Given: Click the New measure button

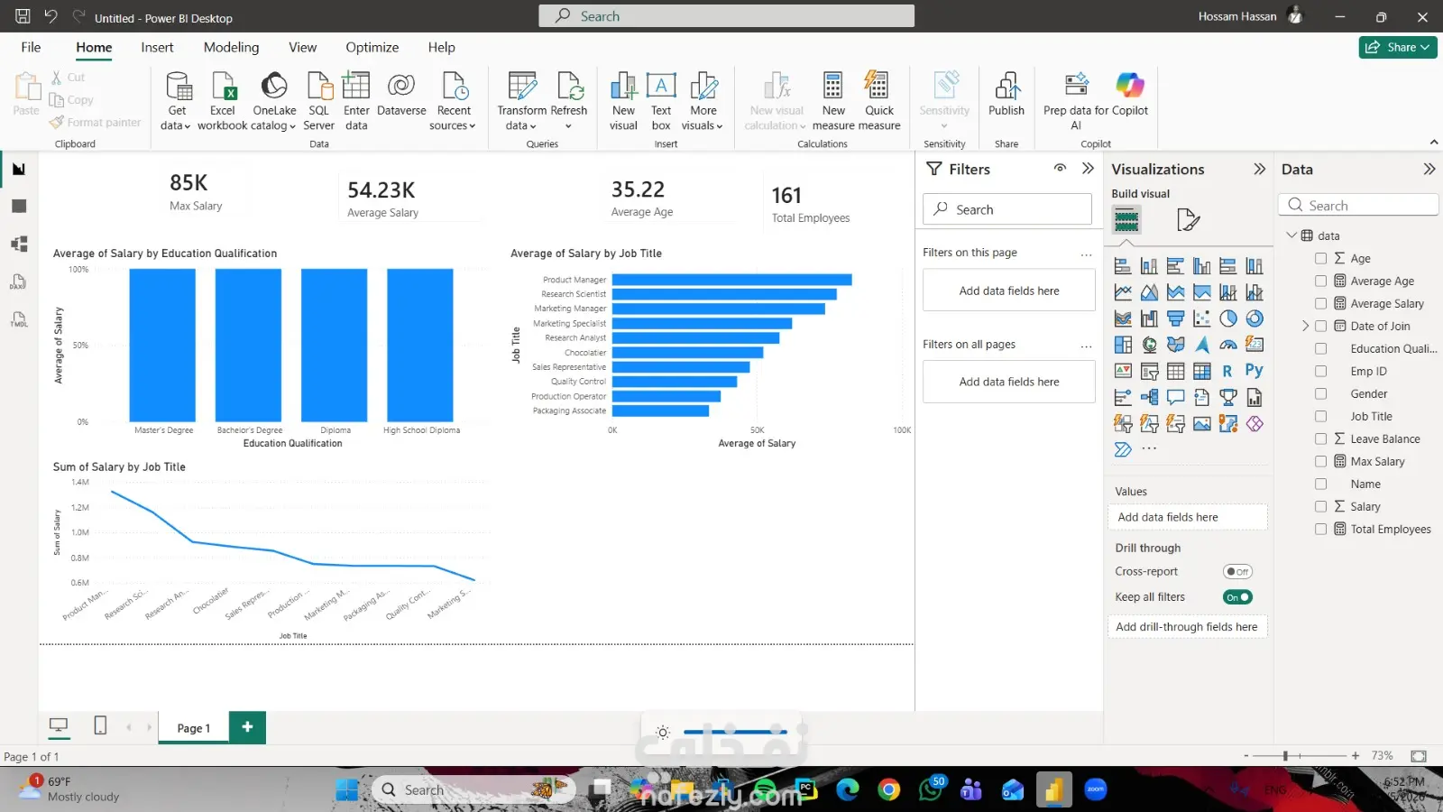Looking at the screenshot, I should coord(833,101).
